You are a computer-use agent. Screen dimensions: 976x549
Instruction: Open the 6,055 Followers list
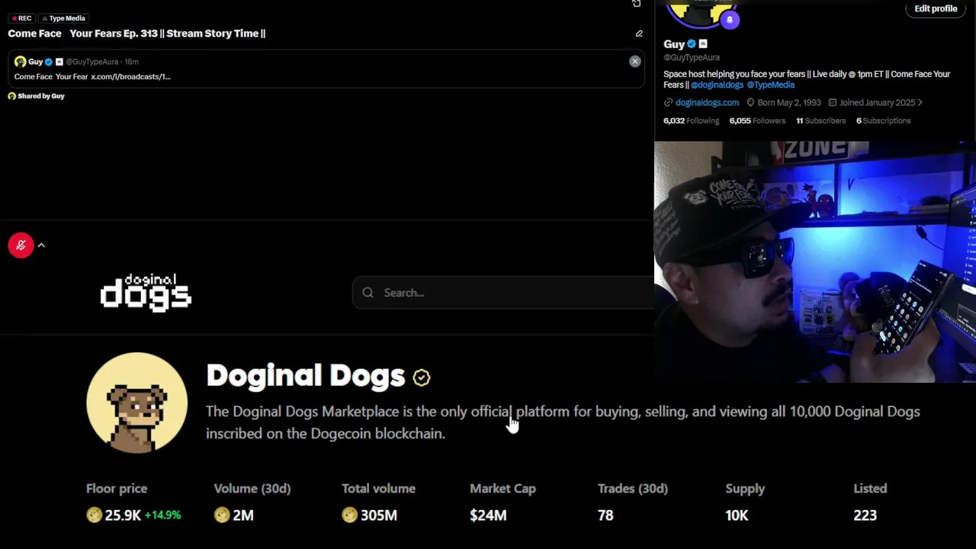757,120
